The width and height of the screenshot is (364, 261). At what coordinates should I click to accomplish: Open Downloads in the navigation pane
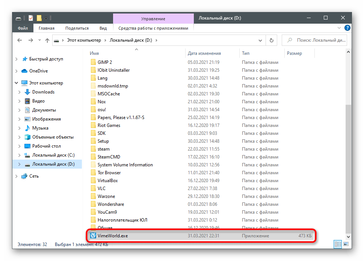coord(43,92)
